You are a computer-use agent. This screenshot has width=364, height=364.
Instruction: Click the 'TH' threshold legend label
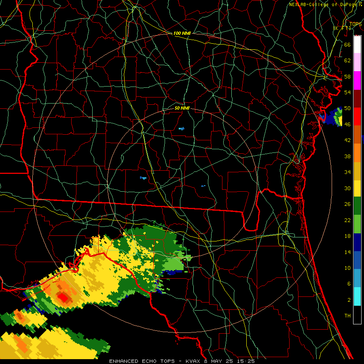pos(347,316)
